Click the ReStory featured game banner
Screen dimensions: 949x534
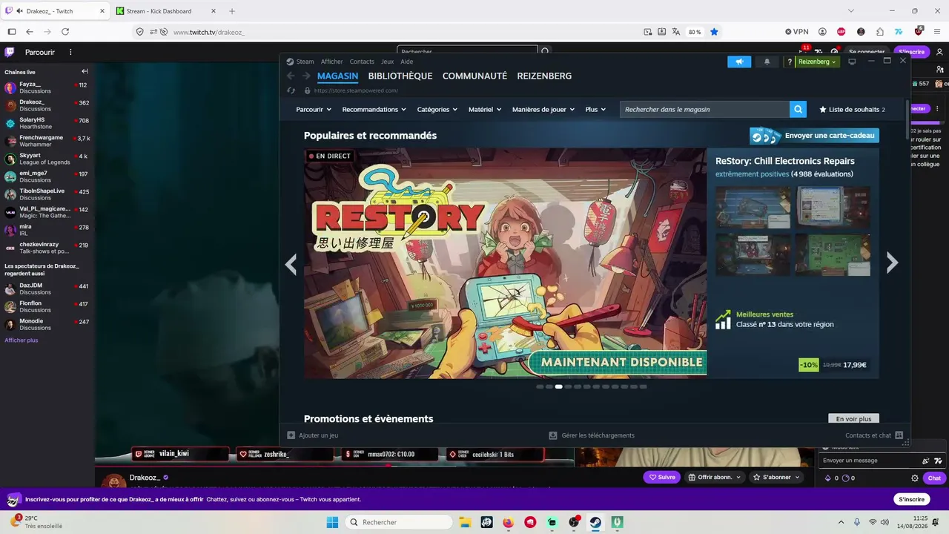[505, 263]
